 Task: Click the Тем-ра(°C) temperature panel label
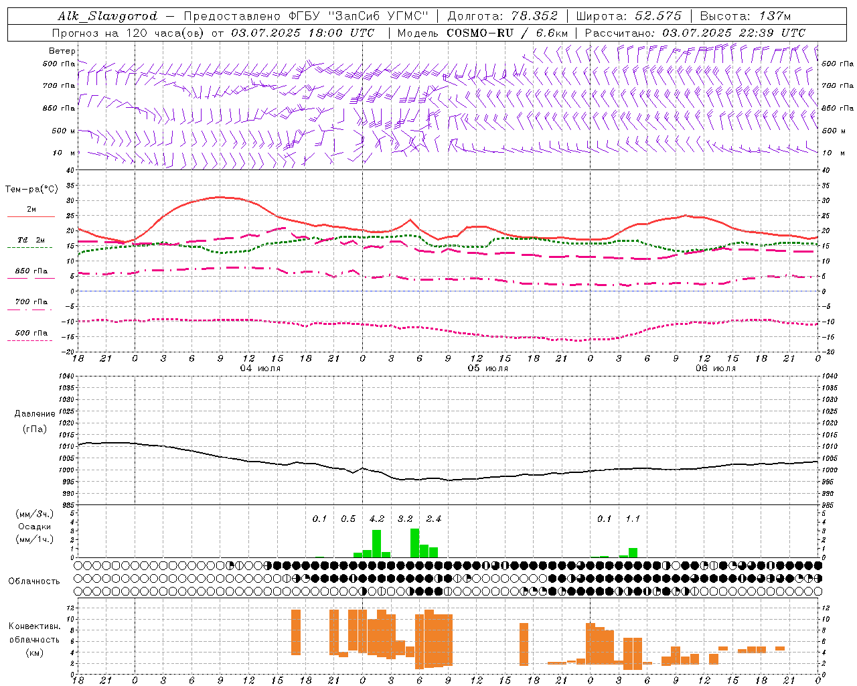[x=31, y=190]
